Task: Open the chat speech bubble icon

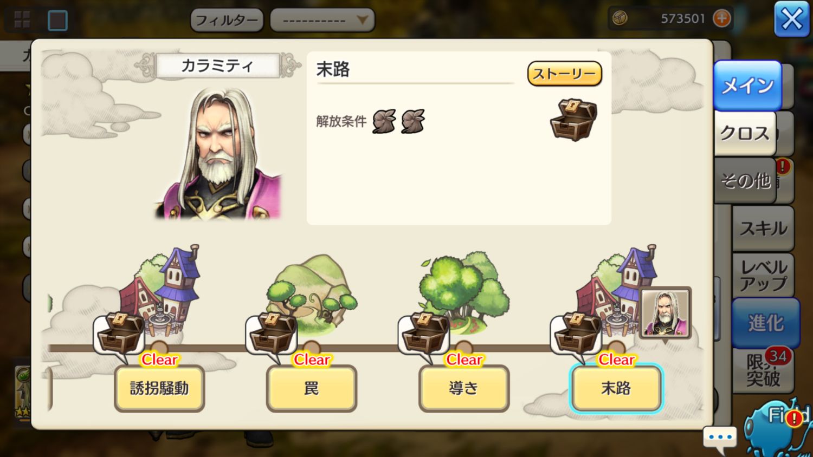Action: click(720, 439)
